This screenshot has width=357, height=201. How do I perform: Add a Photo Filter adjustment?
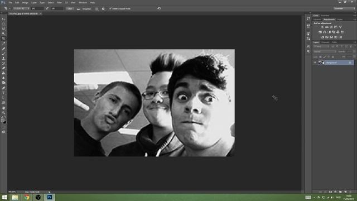click(334, 32)
